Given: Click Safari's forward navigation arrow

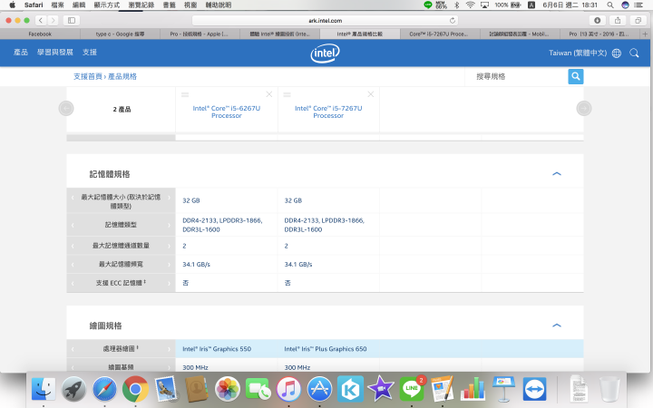Looking at the screenshot, I should pos(53,20).
